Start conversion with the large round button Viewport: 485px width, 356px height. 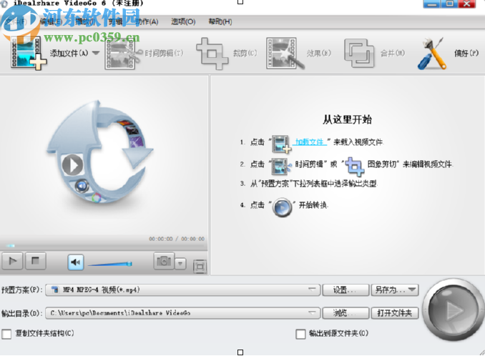(454, 310)
